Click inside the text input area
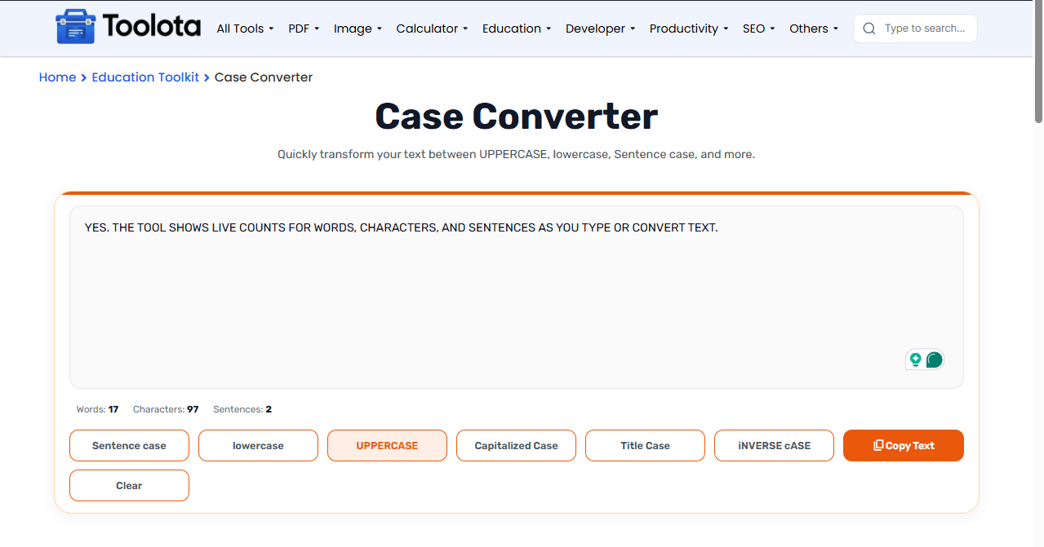Screen dimensions: 1044x547 coord(517,297)
